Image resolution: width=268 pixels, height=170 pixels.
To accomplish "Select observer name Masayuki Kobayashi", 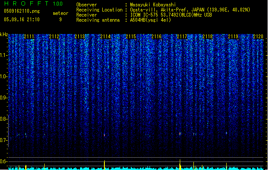I will click(x=153, y=5).
